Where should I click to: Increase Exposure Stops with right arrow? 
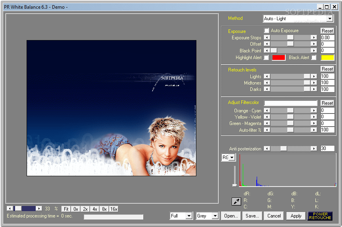tap(314, 37)
